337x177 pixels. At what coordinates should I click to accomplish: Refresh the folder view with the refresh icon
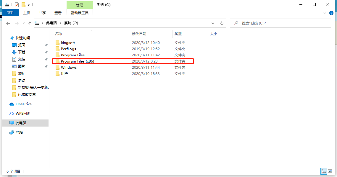[x=222, y=23]
